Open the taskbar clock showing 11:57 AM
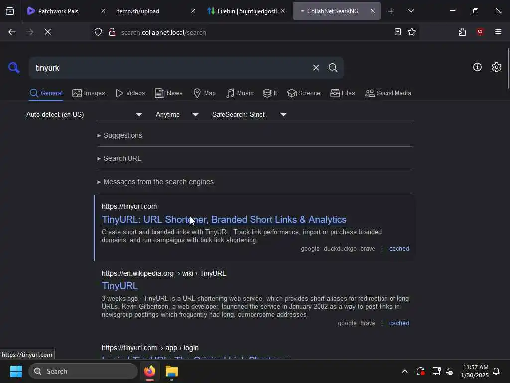510x383 pixels. (475, 371)
